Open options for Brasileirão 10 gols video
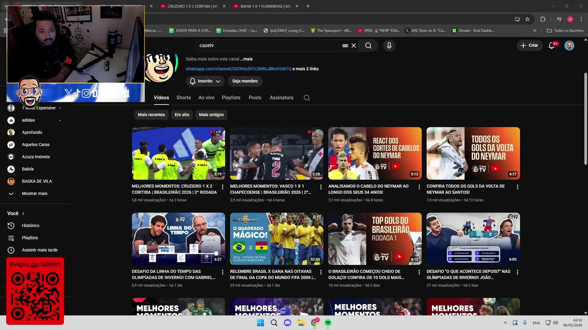588x330 pixels. (419, 272)
